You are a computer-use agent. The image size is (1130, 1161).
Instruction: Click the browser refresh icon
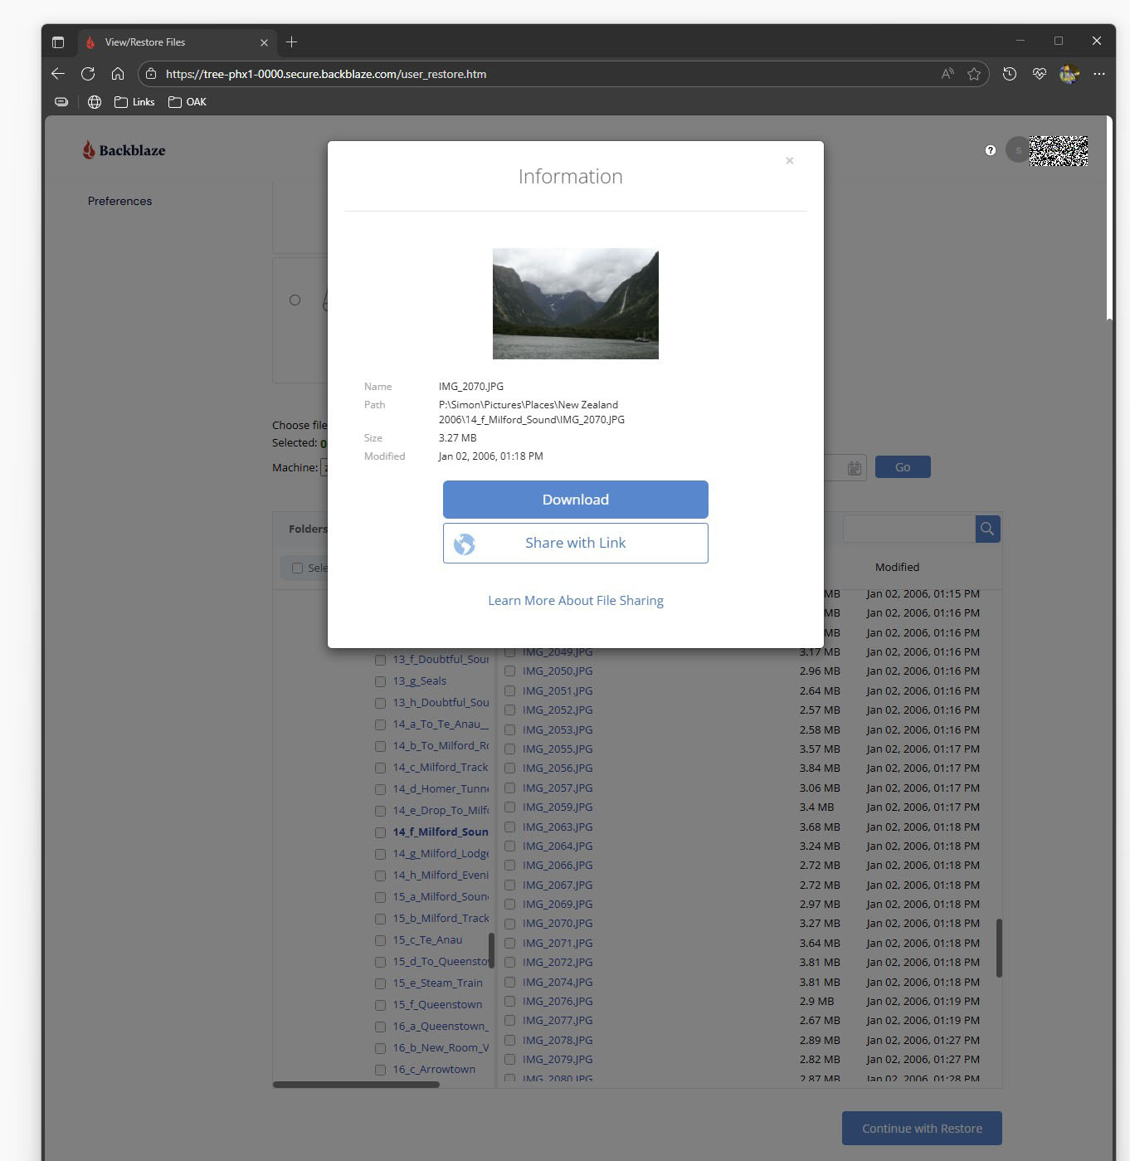tap(88, 74)
